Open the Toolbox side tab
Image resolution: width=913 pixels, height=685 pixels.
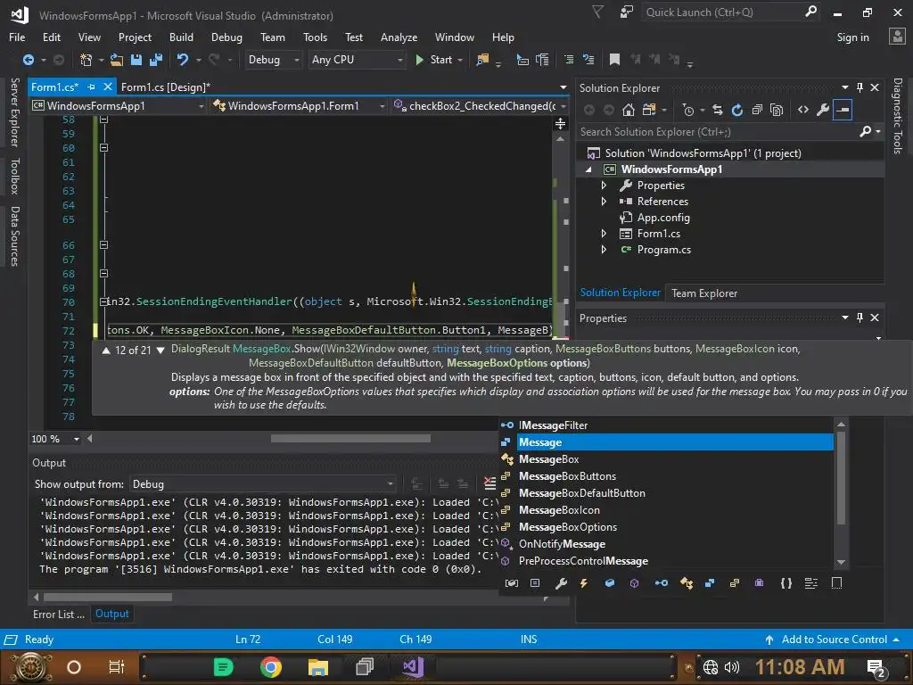tap(14, 176)
